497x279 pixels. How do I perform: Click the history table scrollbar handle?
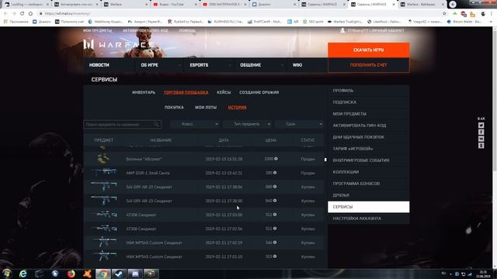(x=325, y=160)
